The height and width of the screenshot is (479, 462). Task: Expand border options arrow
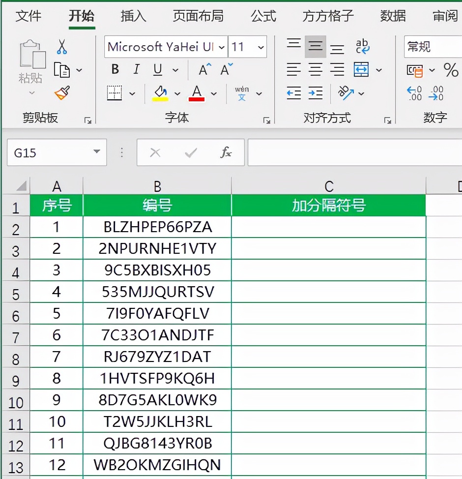click(132, 93)
